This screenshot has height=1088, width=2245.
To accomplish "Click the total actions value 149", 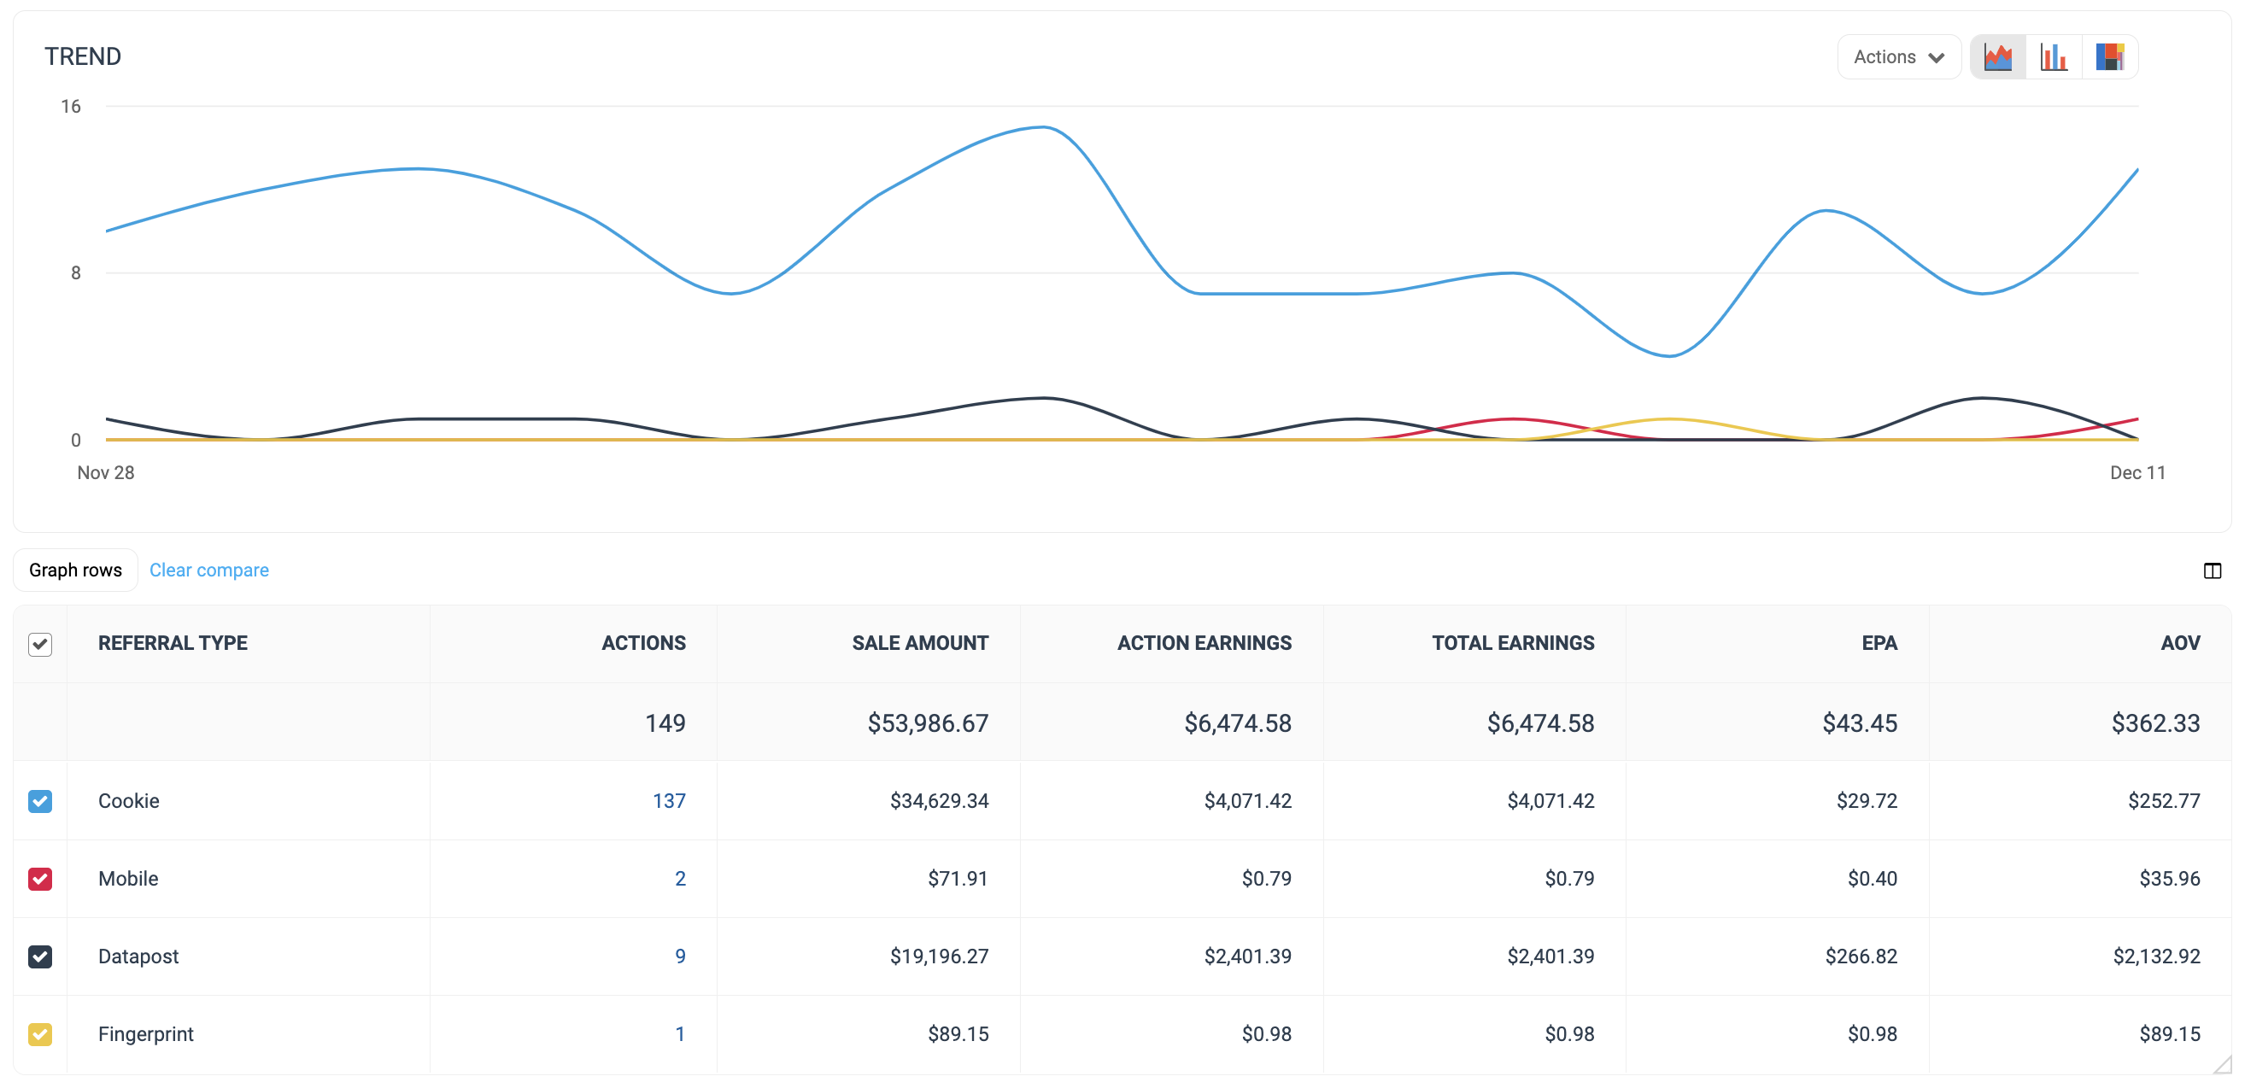I will (665, 722).
